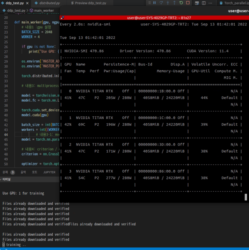Click the 'optimizer = torch.opt' code line
Viewport: 249px width, 250px height.
[40, 164]
